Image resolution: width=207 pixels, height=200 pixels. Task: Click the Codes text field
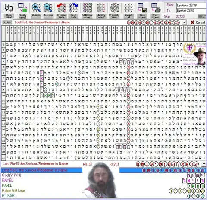[98, 22]
